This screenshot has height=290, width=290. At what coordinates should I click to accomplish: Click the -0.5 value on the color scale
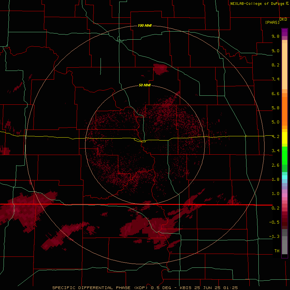[x=274, y=222]
